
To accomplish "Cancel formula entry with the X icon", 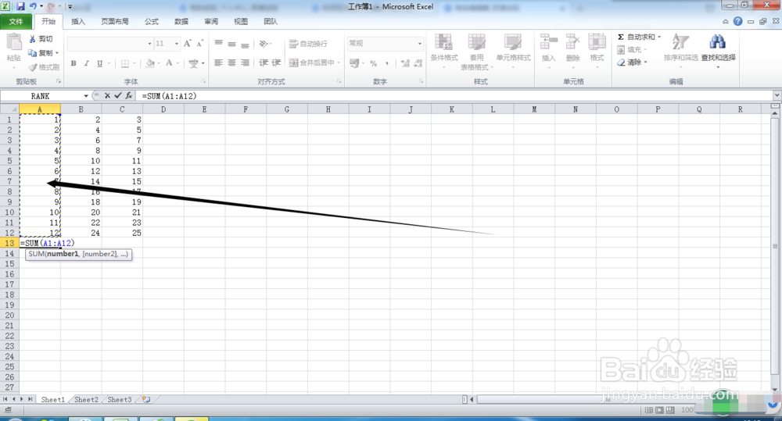I will point(107,95).
